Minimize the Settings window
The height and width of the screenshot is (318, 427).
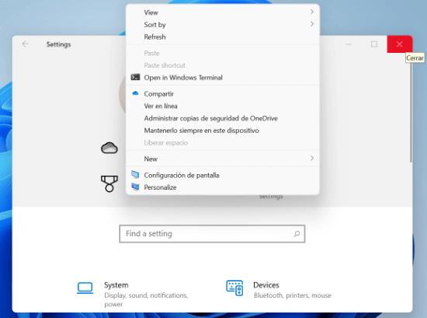coord(349,44)
